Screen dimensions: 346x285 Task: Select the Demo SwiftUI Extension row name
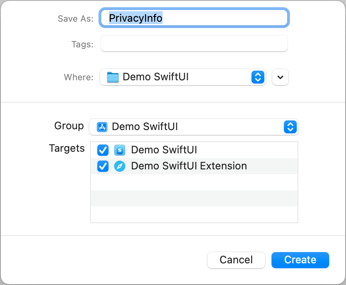pyautogui.click(x=189, y=166)
